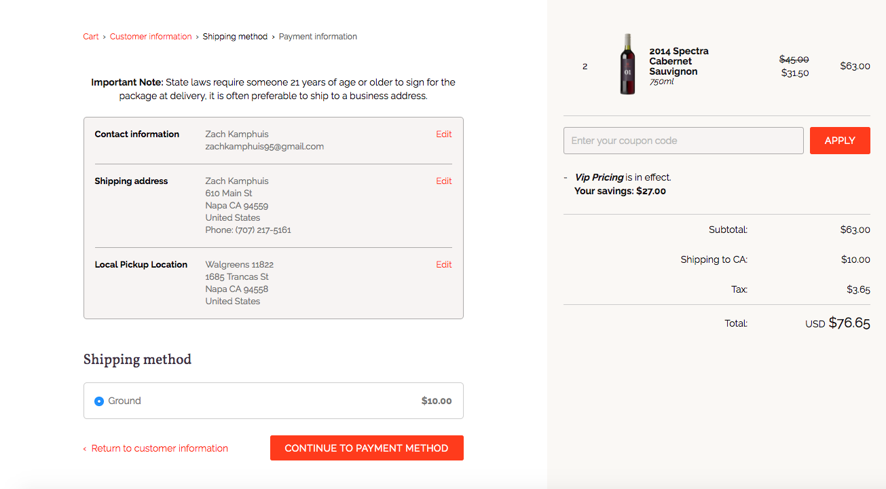Click Return to customer information link
Viewport: 886px width, 489px height.
click(160, 448)
